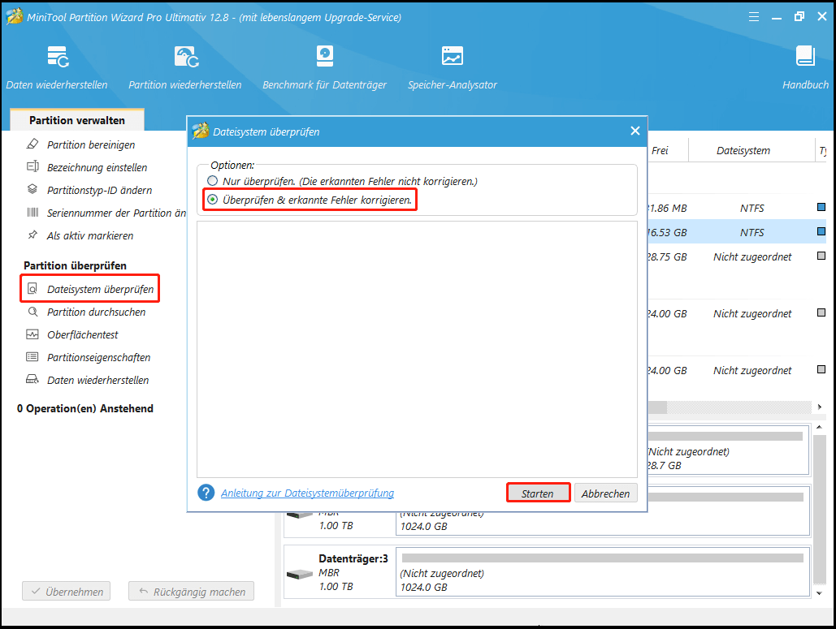Click MiniTool app logo in title bar
836x629 pixels.
pyautogui.click(x=15, y=16)
